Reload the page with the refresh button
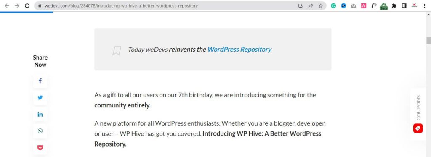431x157 pixels. click(x=27, y=5)
